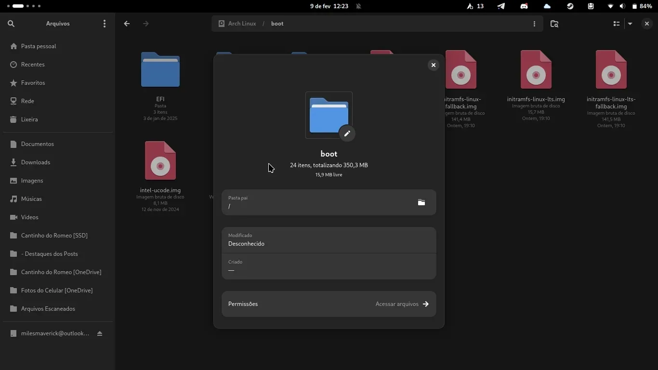Eject the milesmaverick@outlook drive
Image resolution: width=658 pixels, height=370 pixels.
pyautogui.click(x=100, y=333)
